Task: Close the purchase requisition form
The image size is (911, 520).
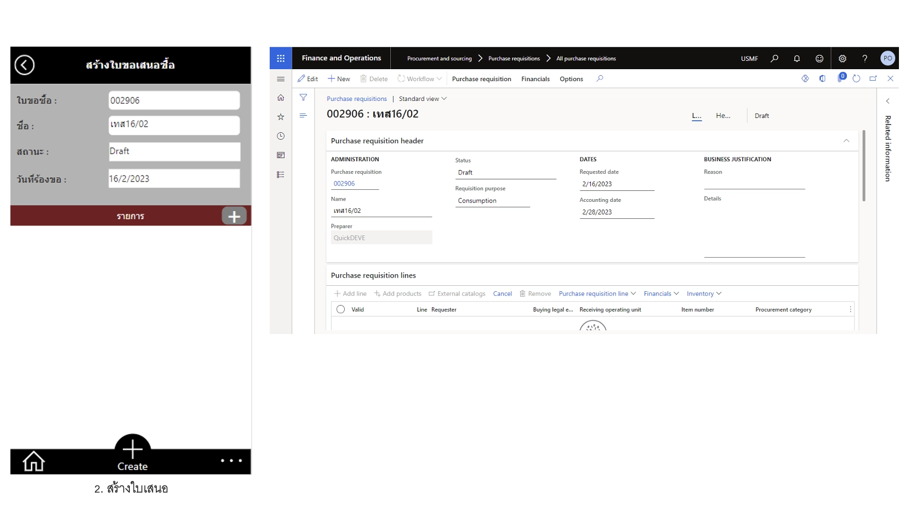Action: [890, 78]
